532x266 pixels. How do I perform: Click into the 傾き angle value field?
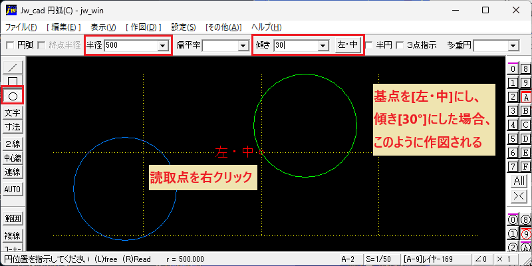pos(296,45)
